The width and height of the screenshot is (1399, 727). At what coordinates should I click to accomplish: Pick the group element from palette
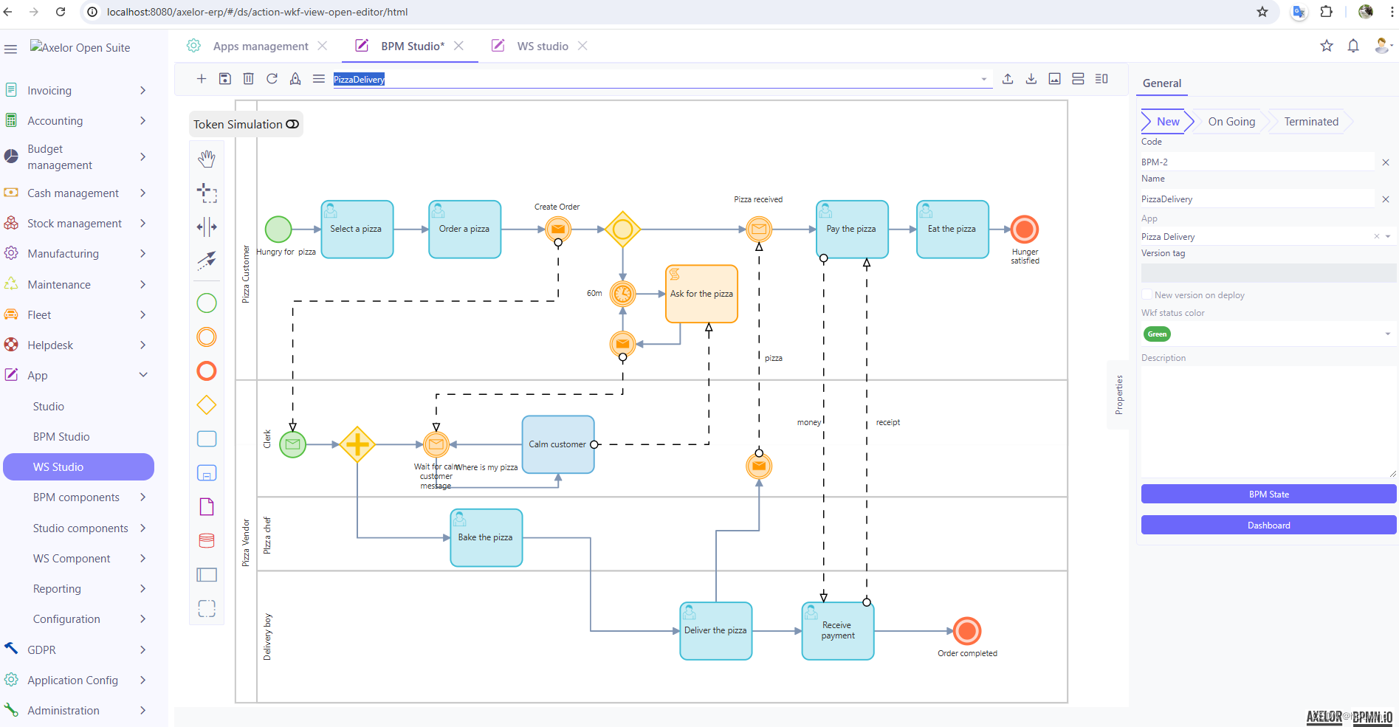(207, 608)
